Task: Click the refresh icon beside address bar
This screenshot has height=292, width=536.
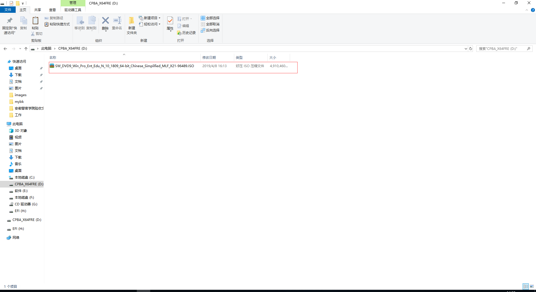Action: (471, 48)
